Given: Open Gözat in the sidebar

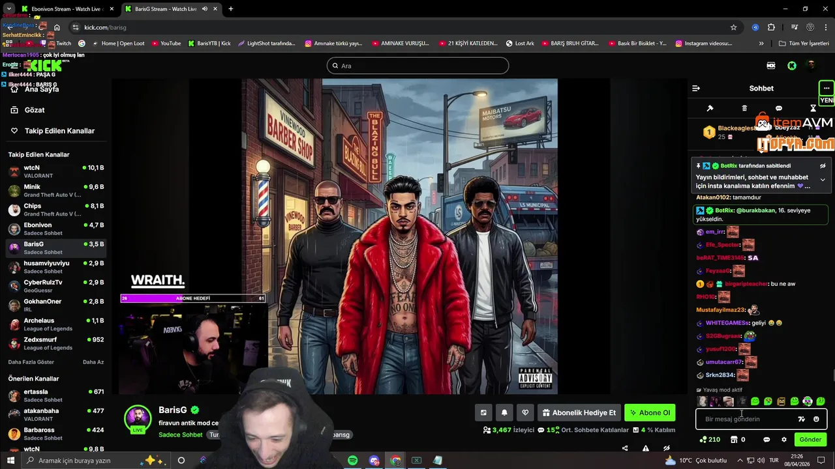Looking at the screenshot, I should pos(35,110).
